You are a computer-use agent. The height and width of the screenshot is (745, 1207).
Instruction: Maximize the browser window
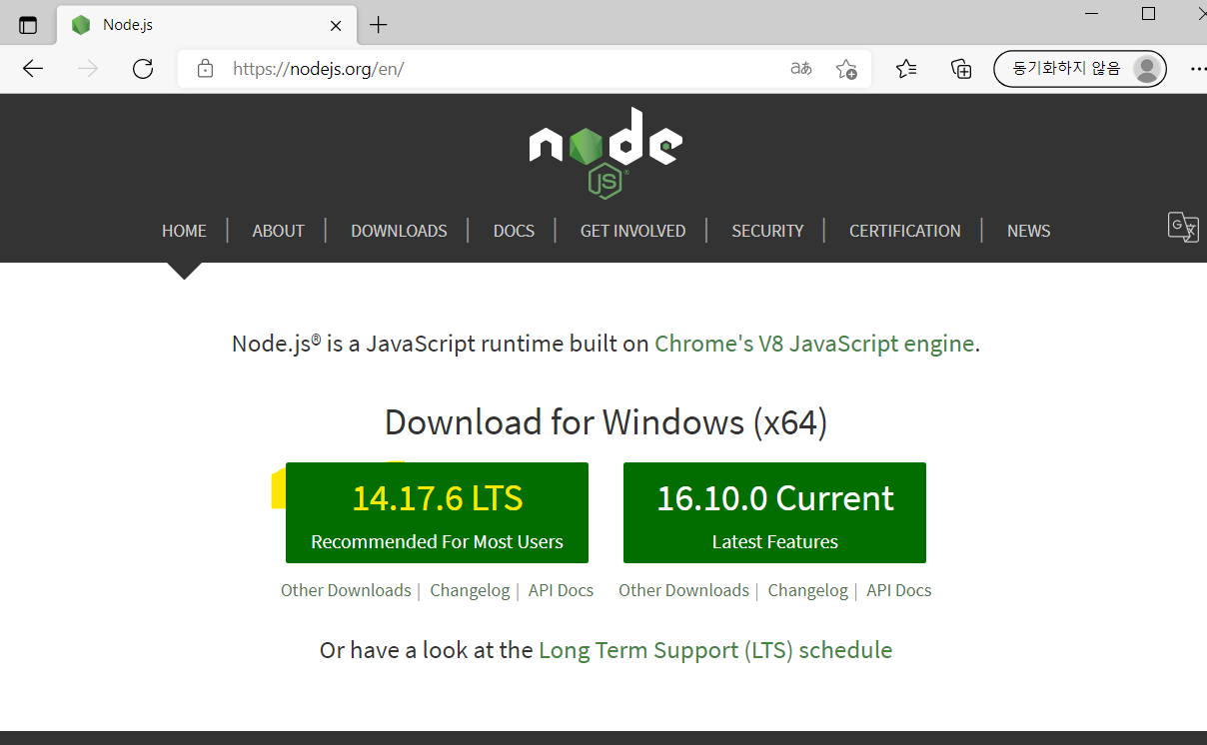pos(1148,14)
